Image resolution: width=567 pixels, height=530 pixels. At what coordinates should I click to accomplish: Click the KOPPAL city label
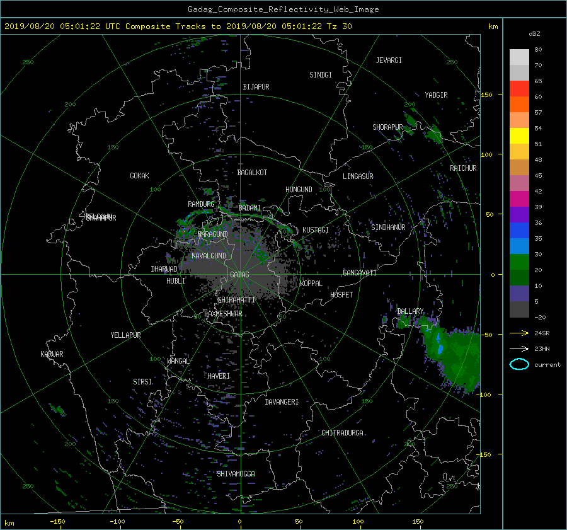pos(311,283)
